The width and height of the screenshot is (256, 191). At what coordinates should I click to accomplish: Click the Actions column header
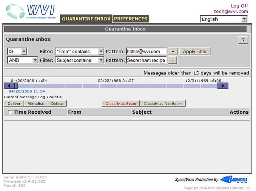click(x=239, y=112)
